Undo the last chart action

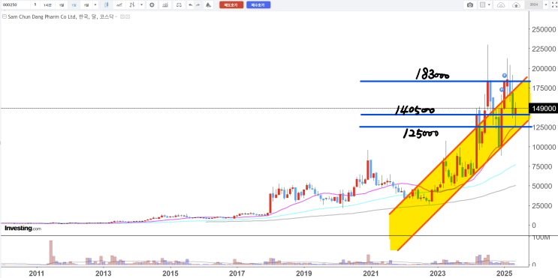coord(191,5)
